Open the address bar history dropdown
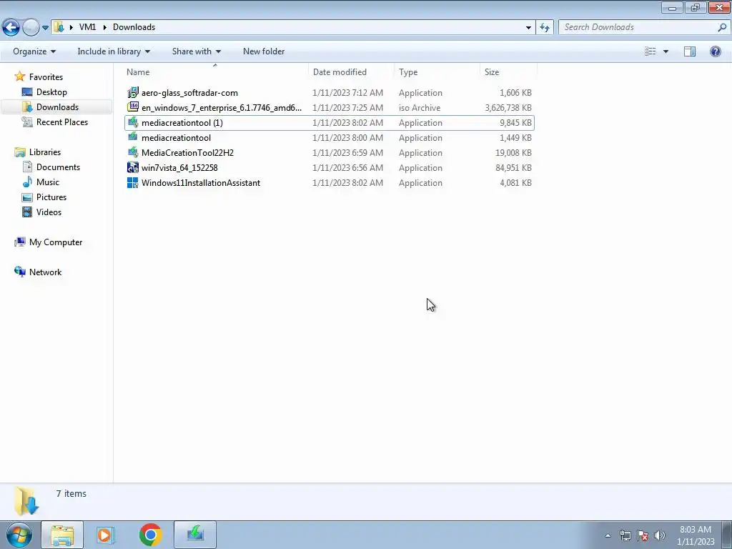Image resolution: width=732 pixels, height=549 pixels. point(528,28)
